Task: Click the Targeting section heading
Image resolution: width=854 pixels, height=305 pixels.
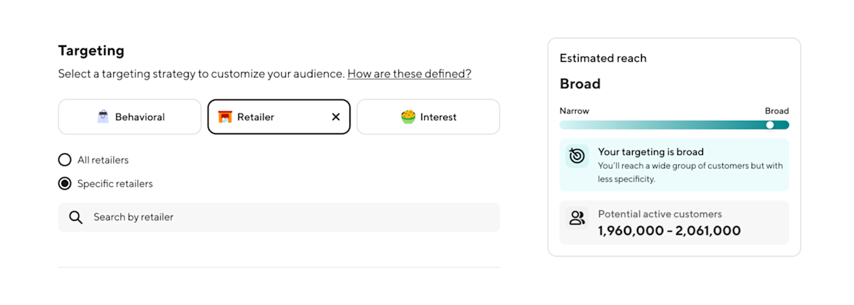Action: [91, 50]
